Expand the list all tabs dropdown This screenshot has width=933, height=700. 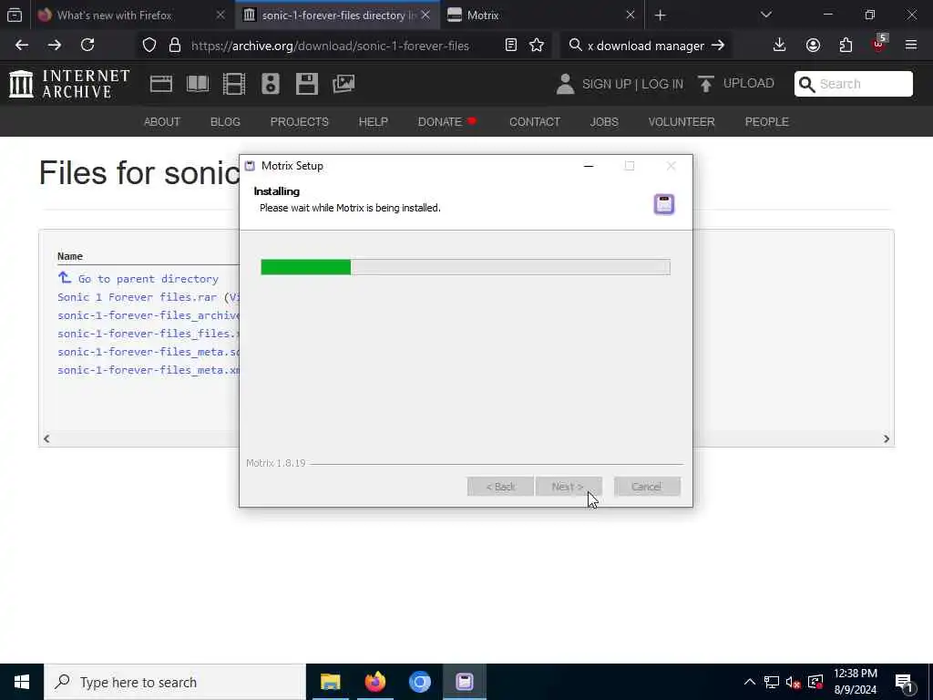[766, 15]
